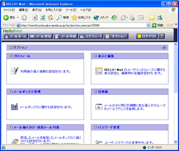Click the vertical scrollbar thumb
The image size is (179, 151).
pyautogui.click(x=175, y=69)
